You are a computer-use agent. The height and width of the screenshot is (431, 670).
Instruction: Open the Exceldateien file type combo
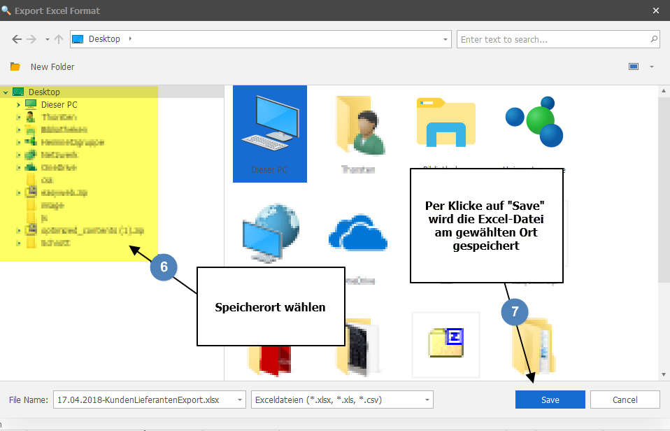click(x=342, y=400)
